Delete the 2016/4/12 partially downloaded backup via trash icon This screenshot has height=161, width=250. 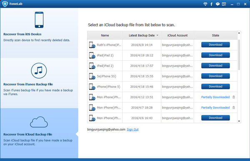tap(234, 97)
